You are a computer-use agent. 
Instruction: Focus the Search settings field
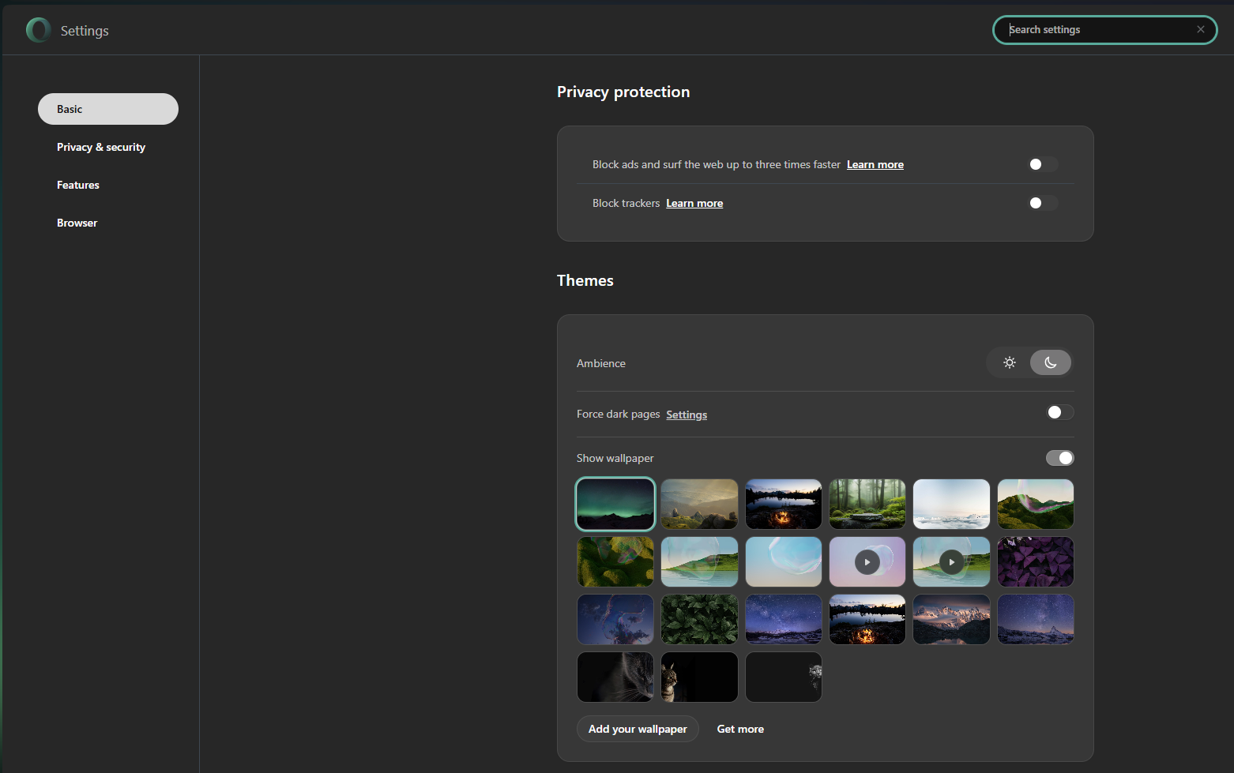[1098, 30]
